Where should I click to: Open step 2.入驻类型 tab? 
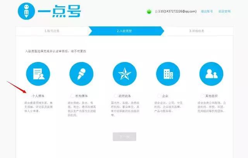click(x=126, y=31)
